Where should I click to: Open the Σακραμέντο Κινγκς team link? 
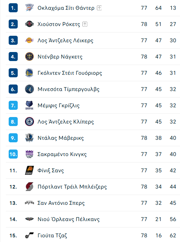pos(62,154)
